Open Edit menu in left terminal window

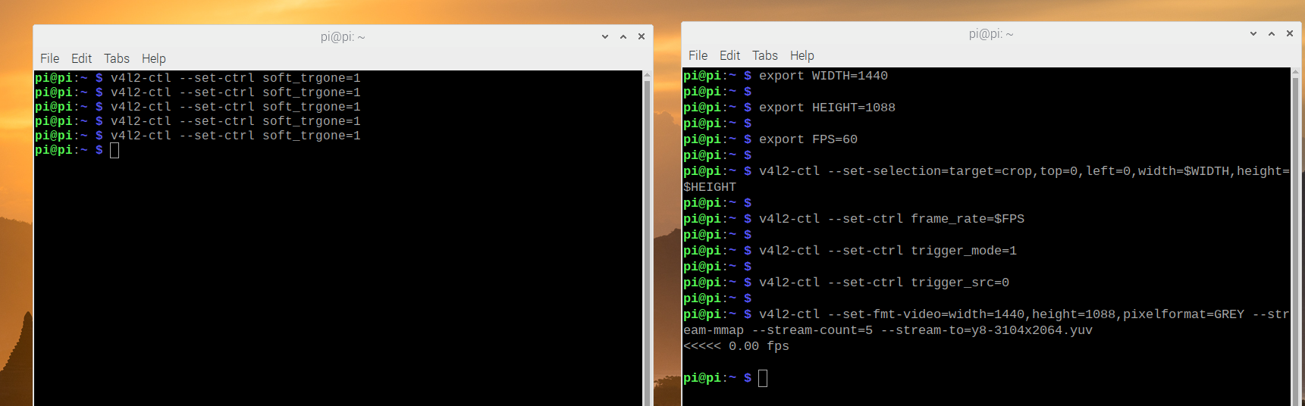click(x=81, y=58)
